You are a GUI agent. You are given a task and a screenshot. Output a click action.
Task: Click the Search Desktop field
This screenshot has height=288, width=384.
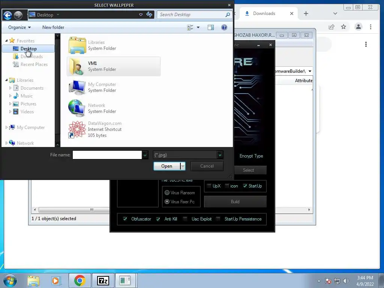coord(191,15)
